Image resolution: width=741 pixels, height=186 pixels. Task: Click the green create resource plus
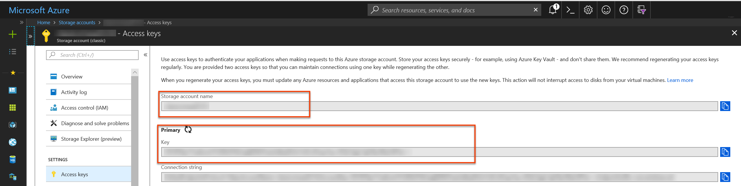[12, 35]
